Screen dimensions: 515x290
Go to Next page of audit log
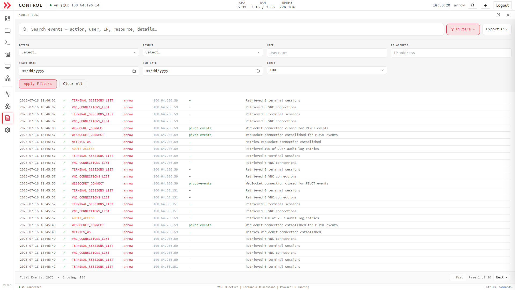pos(502,277)
